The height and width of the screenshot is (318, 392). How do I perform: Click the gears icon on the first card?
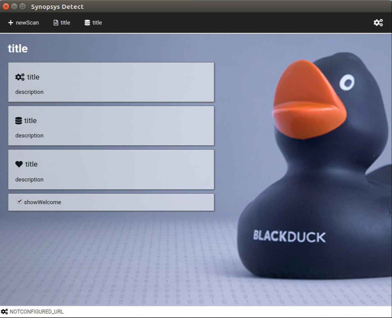pos(19,77)
